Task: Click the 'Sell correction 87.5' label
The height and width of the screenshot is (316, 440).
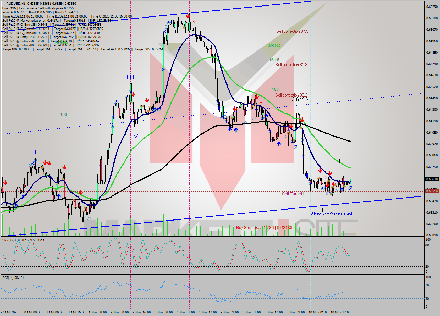Action: point(292,31)
